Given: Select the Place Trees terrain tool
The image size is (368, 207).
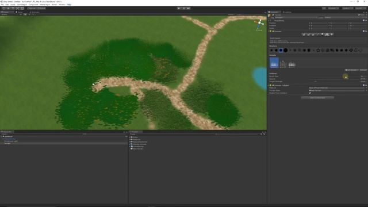Looking at the screenshot, I should (x=322, y=34).
